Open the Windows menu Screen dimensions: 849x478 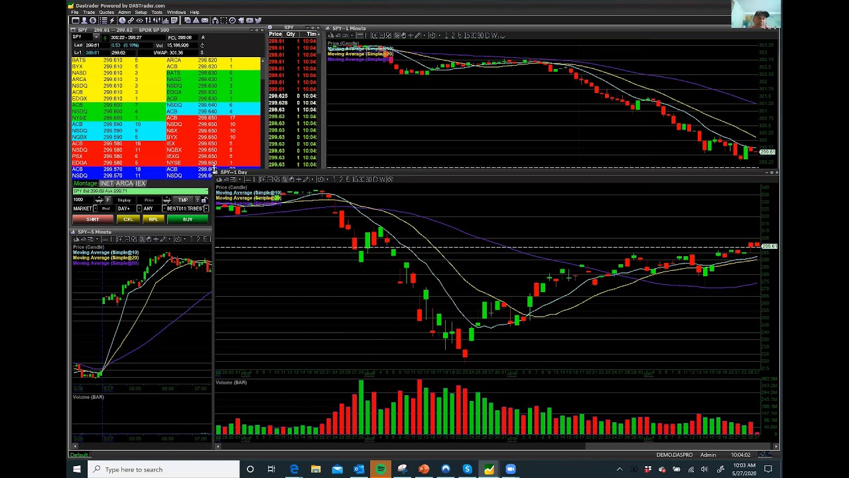click(176, 12)
